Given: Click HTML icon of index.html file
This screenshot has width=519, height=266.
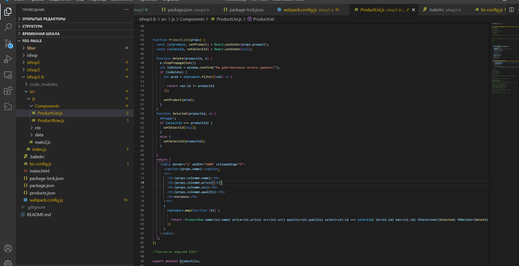Looking at the screenshot, I should (26, 171).
